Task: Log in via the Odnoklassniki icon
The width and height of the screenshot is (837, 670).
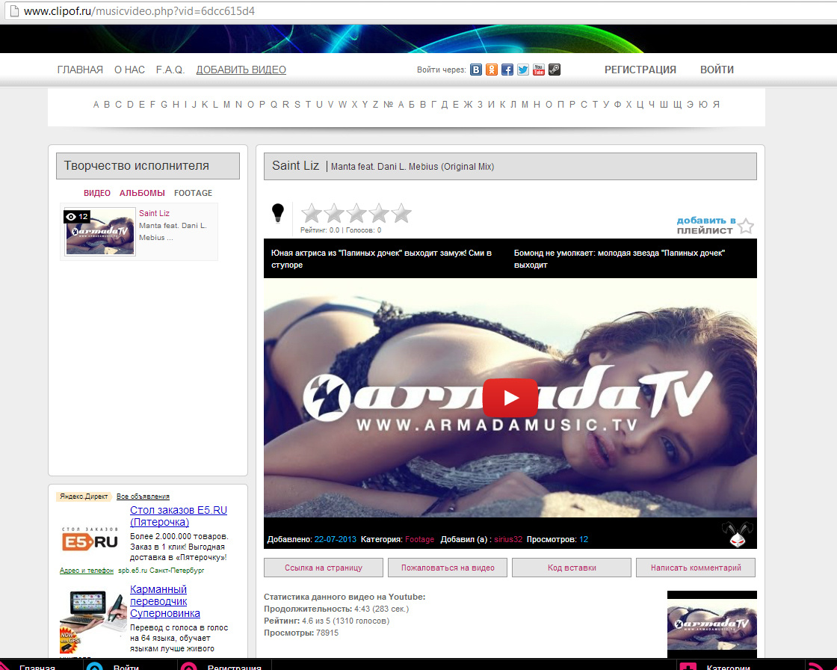Action: coord(492,70)
